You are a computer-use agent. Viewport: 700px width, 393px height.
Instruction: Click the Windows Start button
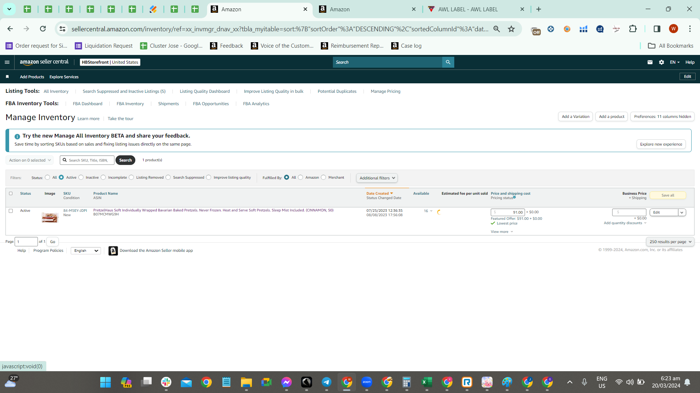pos(105,382)
